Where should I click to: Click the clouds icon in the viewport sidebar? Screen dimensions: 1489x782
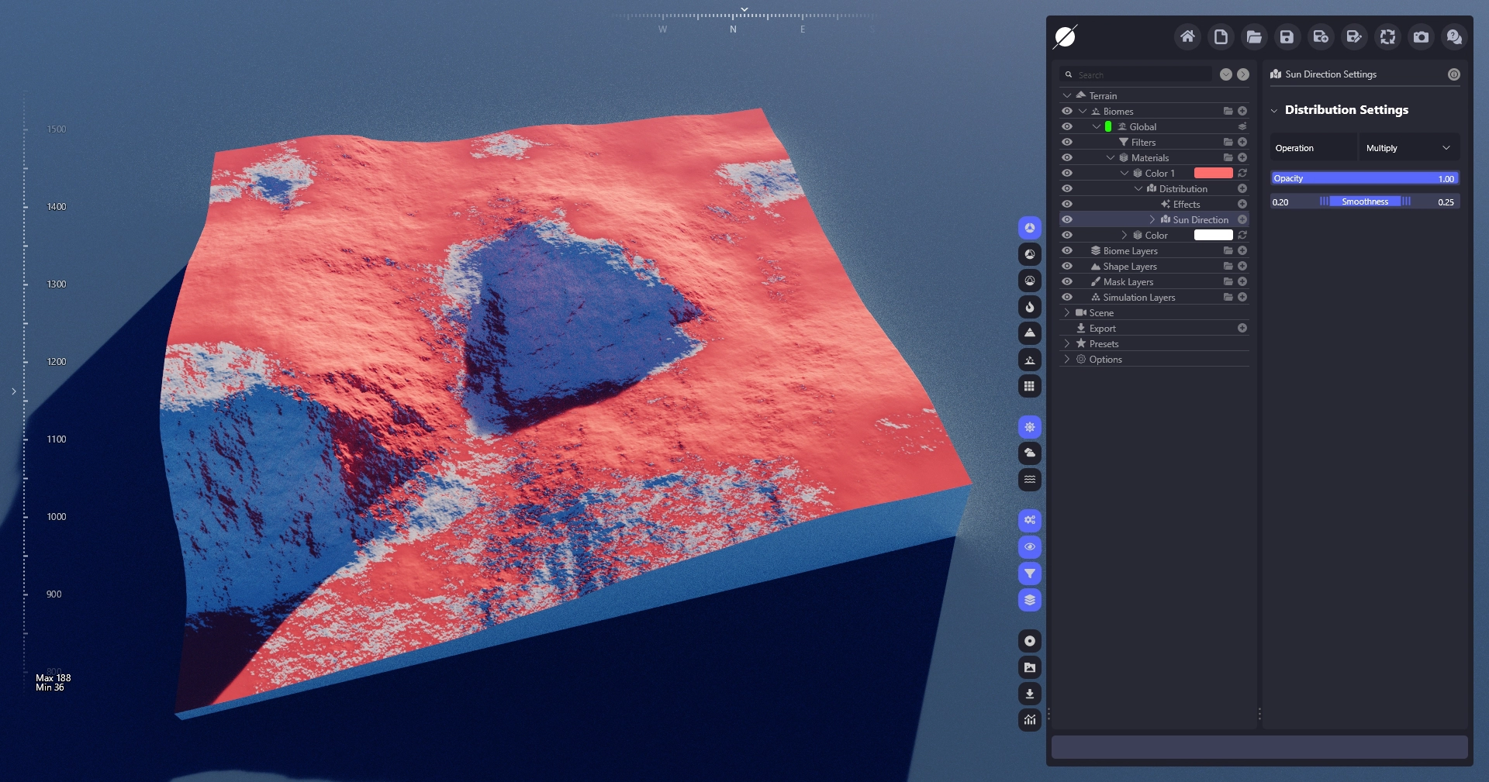(1030, 453)
